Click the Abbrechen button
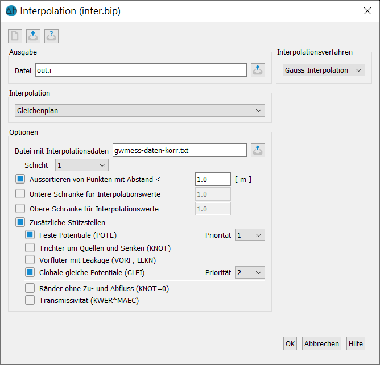 321,343
